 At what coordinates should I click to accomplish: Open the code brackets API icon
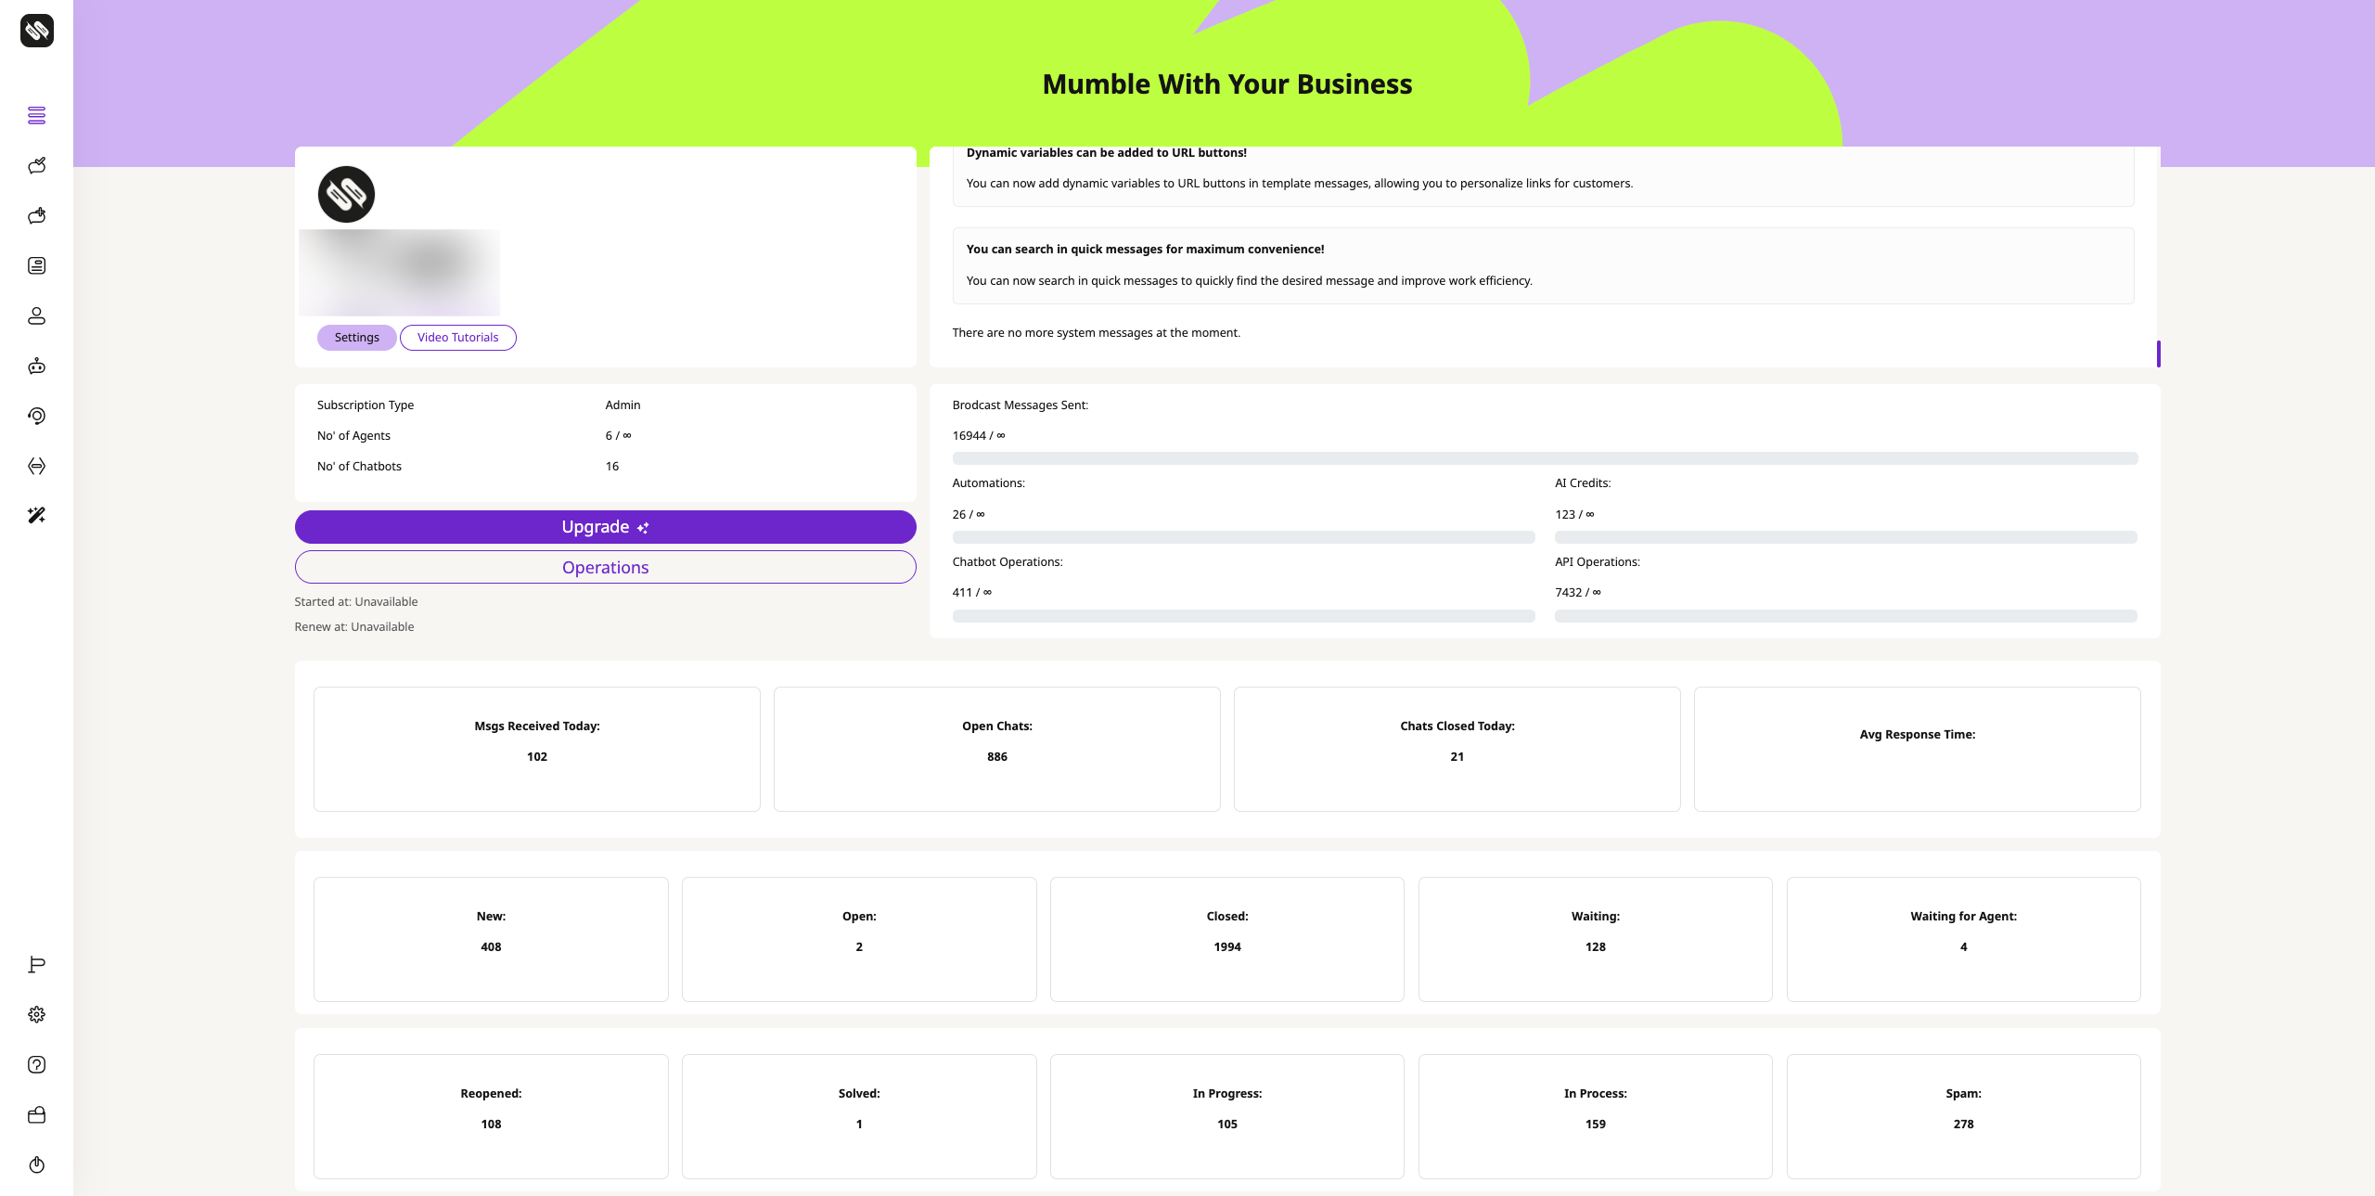coord(36,466)
